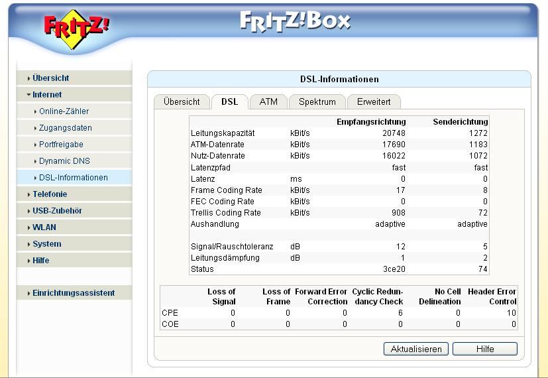Image resolution: width=548 pixels, height=378 pixels.
Task: Switch to the ATM tab
Action: [268, 101]
